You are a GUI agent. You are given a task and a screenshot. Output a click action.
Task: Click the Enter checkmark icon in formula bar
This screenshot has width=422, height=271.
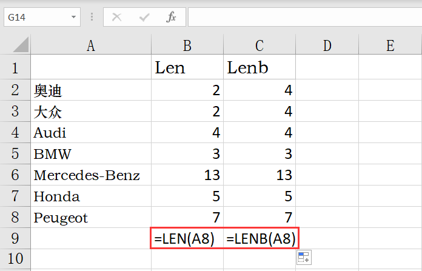coord(144,17)
